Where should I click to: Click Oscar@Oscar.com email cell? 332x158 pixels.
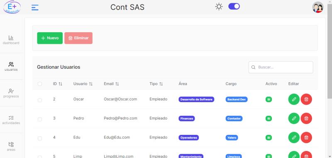pos(120,99)
